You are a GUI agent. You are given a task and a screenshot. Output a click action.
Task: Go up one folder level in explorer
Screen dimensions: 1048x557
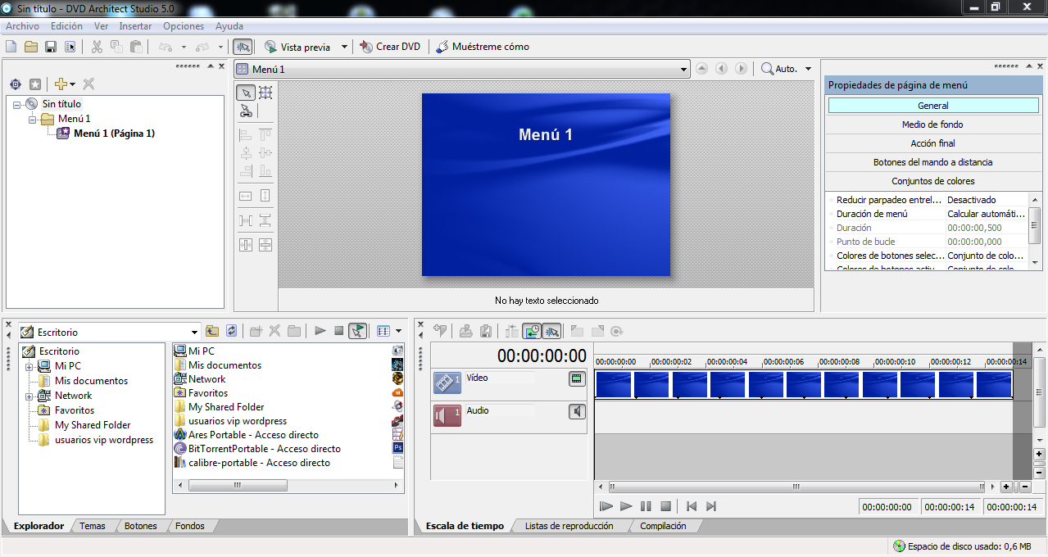[212, 331]
